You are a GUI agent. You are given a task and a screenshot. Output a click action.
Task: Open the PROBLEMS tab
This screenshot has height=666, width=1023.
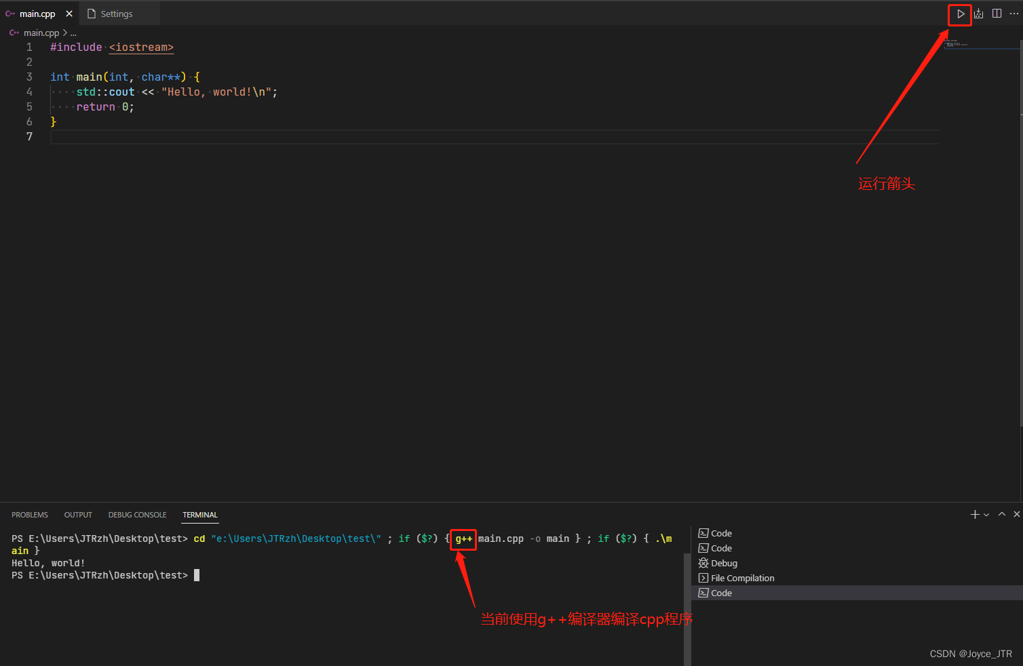pos(30,515)
